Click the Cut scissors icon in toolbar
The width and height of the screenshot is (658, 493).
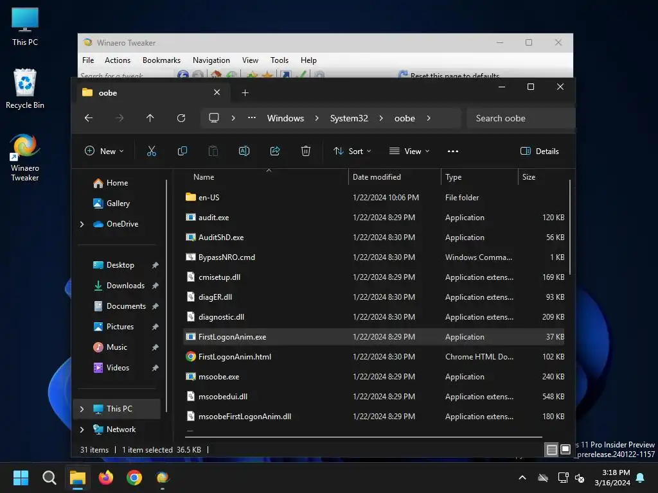(x=152, y=151)
